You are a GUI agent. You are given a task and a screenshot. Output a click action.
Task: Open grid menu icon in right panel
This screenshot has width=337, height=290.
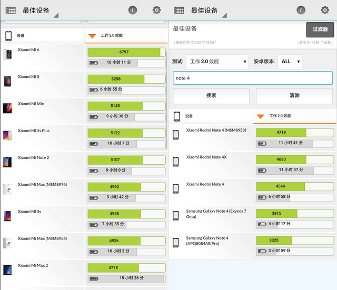(x=179, y=10)
